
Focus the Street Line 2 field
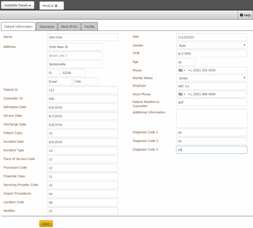(75, 55)
